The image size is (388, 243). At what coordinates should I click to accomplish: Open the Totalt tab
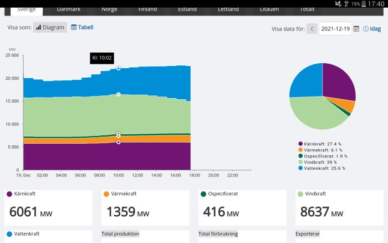coord(307,9)
